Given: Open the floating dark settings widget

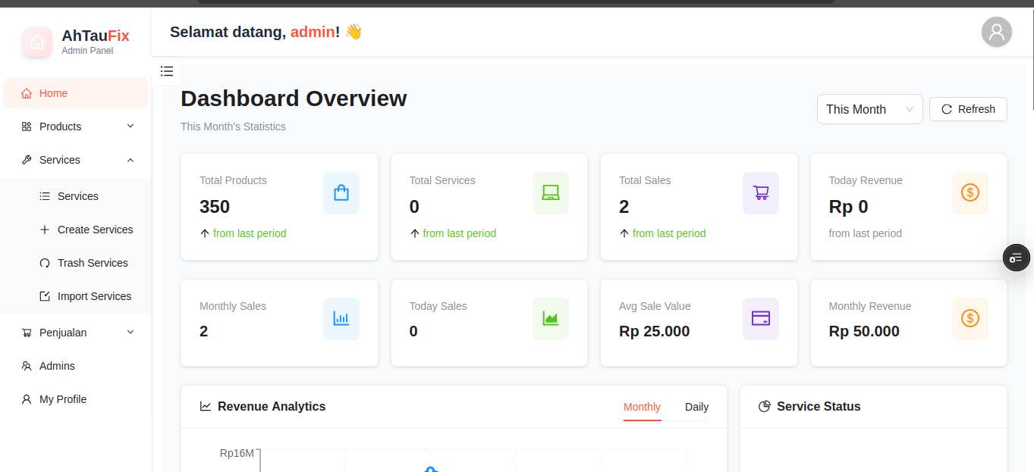Looking at the screenshot, I should 1017,258.
